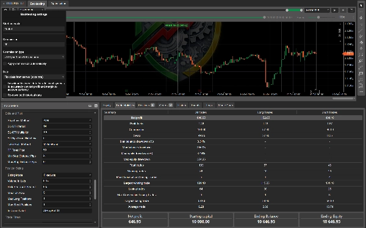Click the orange current price label on chart
The height and width of the screenshot is (228, 366).
click(348, 54)
